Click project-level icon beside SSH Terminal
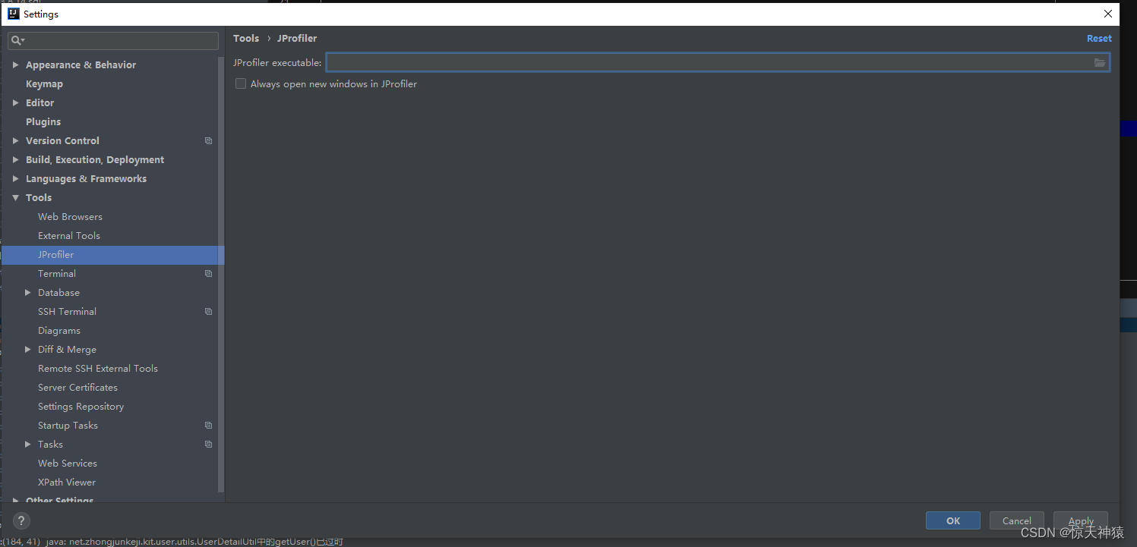 point(208,312)
